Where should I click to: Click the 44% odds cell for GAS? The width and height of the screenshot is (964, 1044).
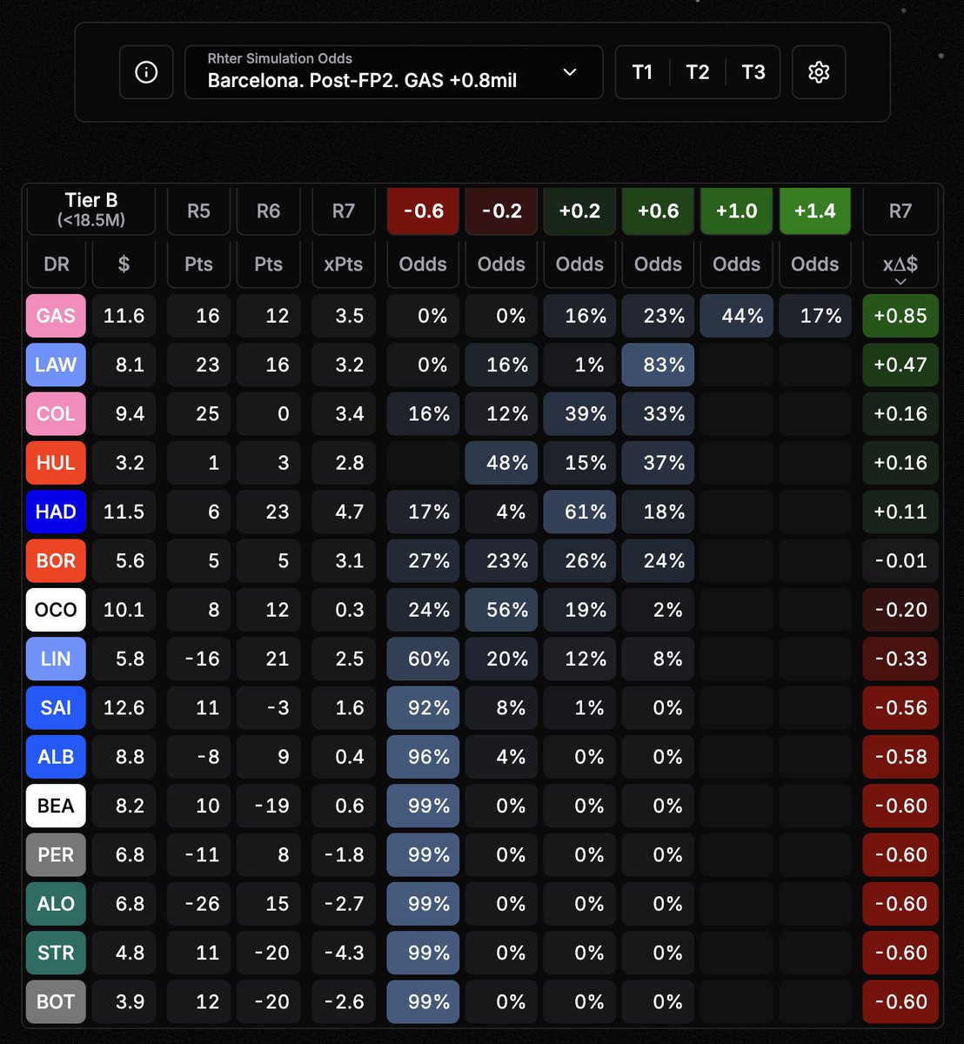736,316
